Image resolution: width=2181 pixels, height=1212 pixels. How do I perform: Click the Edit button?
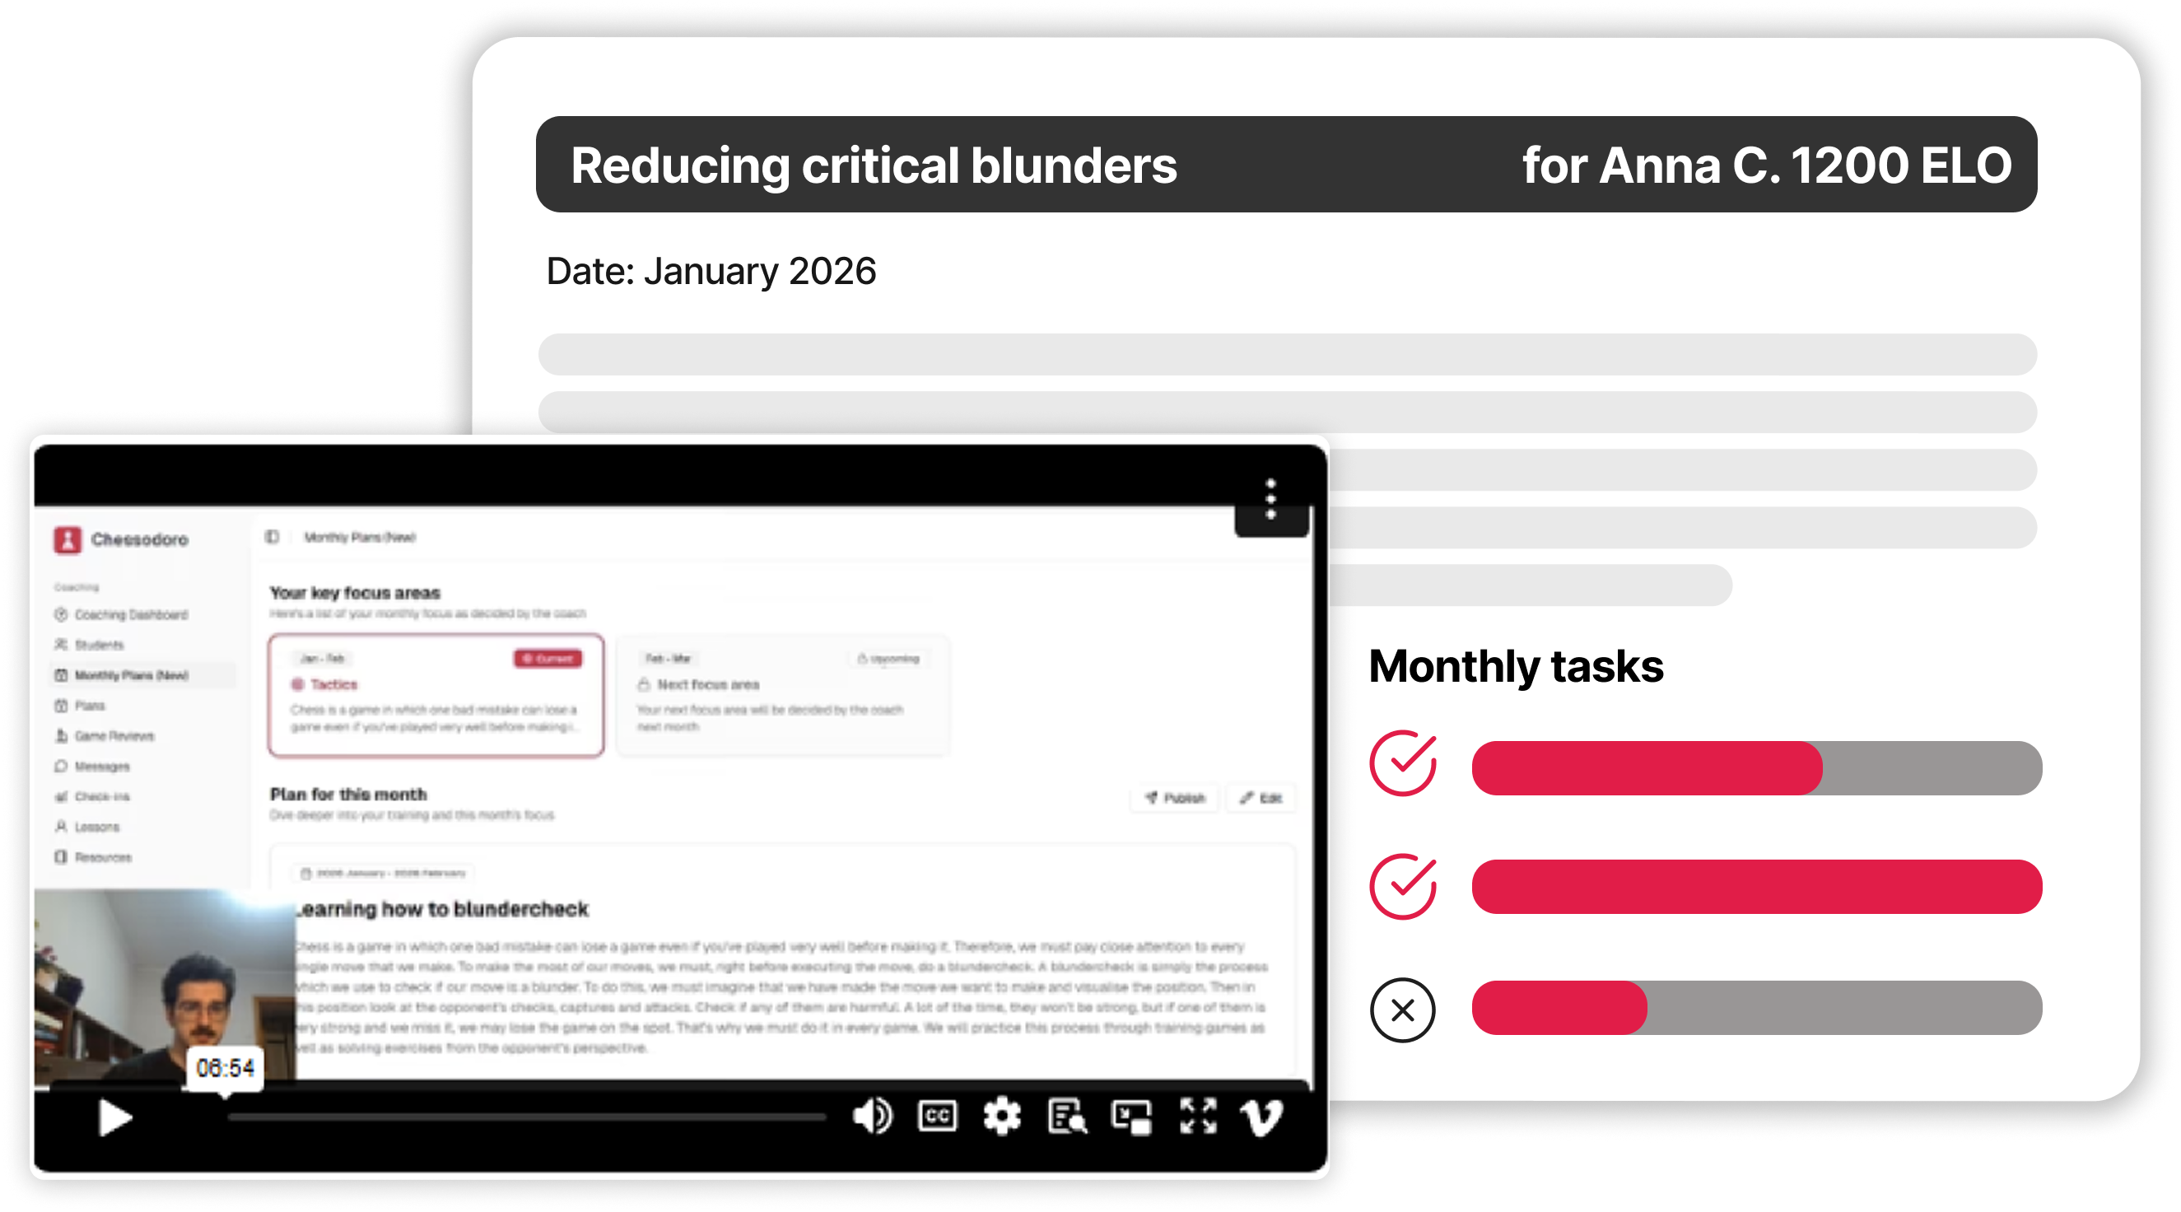(x=1261, y=798)
